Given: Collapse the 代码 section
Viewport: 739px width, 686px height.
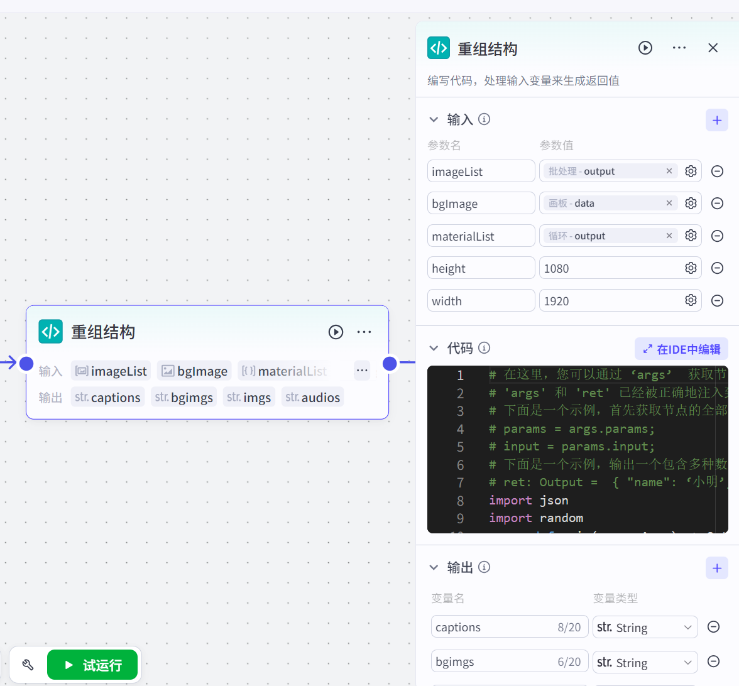Looking at the screenshot, I should pos(434,348).
